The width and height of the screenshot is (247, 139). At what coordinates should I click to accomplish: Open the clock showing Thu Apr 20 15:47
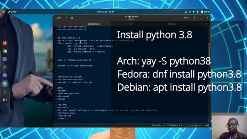click(105, 12)
